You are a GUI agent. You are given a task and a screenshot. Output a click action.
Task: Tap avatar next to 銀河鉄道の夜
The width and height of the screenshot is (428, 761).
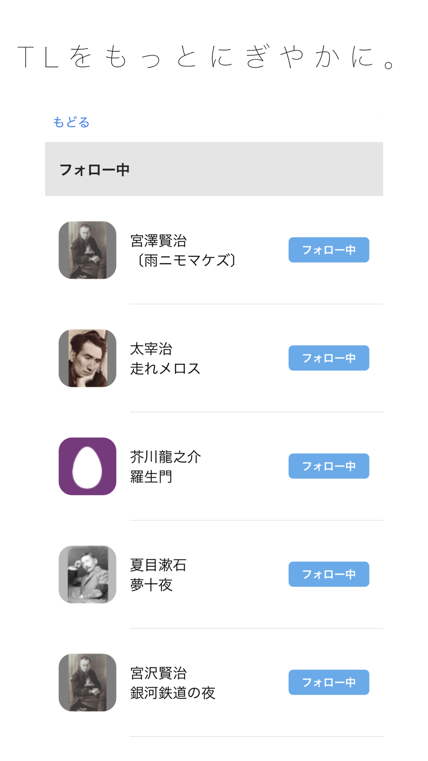click(x=87, y=682)
